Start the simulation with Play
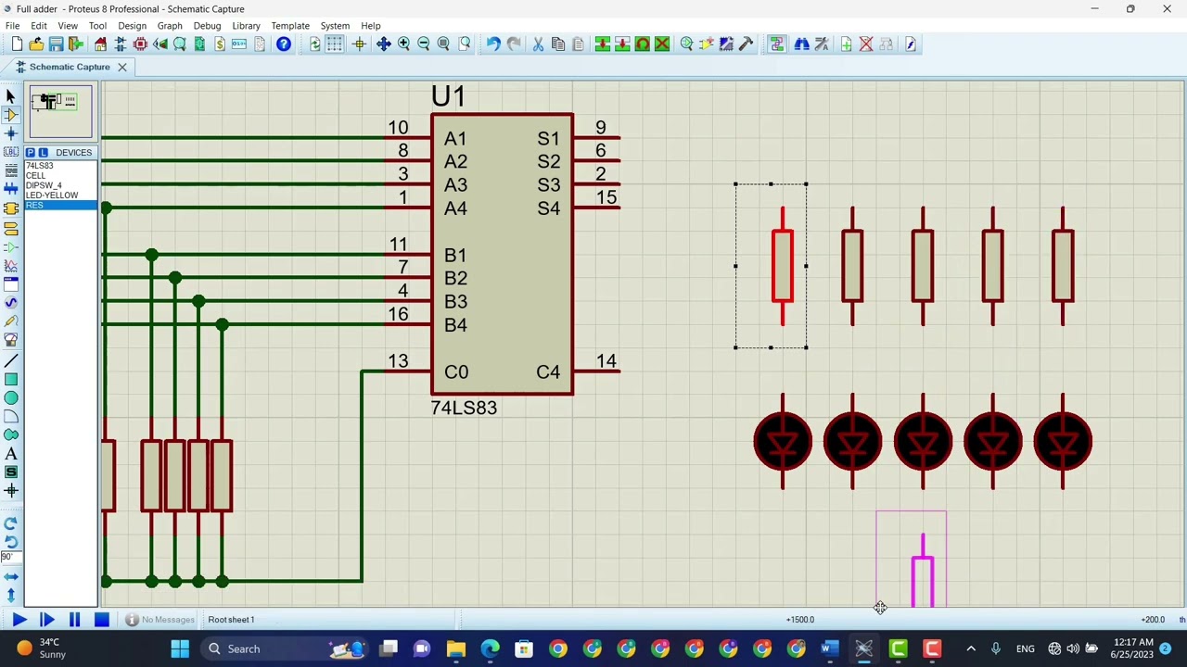This screenshot has height=667, width=1187. tap(19, 620)
